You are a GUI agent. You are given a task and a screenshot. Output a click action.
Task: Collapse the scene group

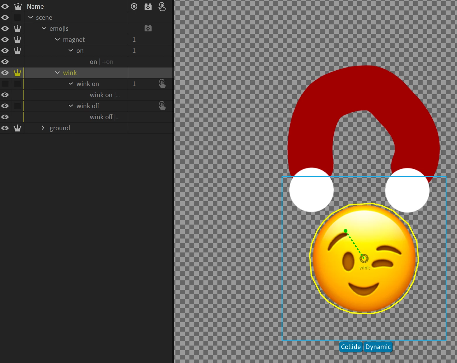31,17
